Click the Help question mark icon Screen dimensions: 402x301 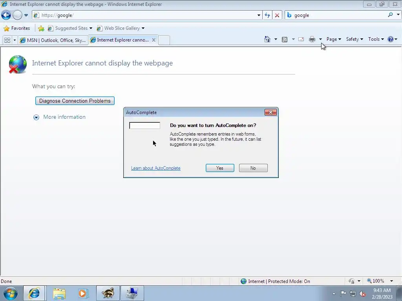coord(391,39)
